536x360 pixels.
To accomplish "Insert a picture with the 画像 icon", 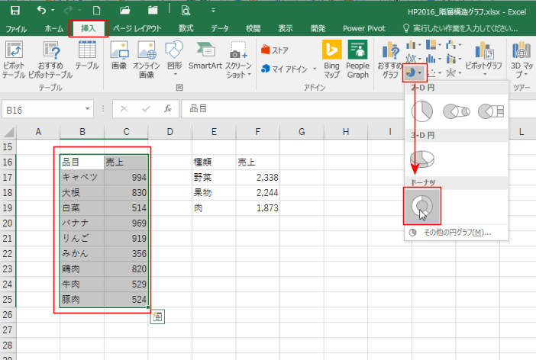I will [x=119, y=57].
